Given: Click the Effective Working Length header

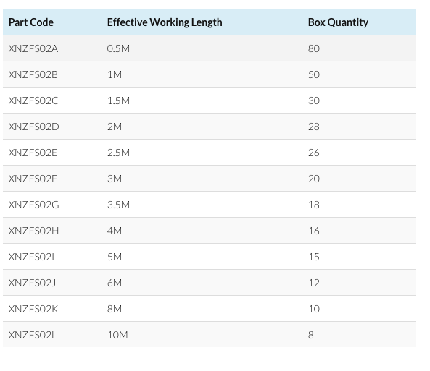Looking at the screenshot, I should [x=165, y=22].
